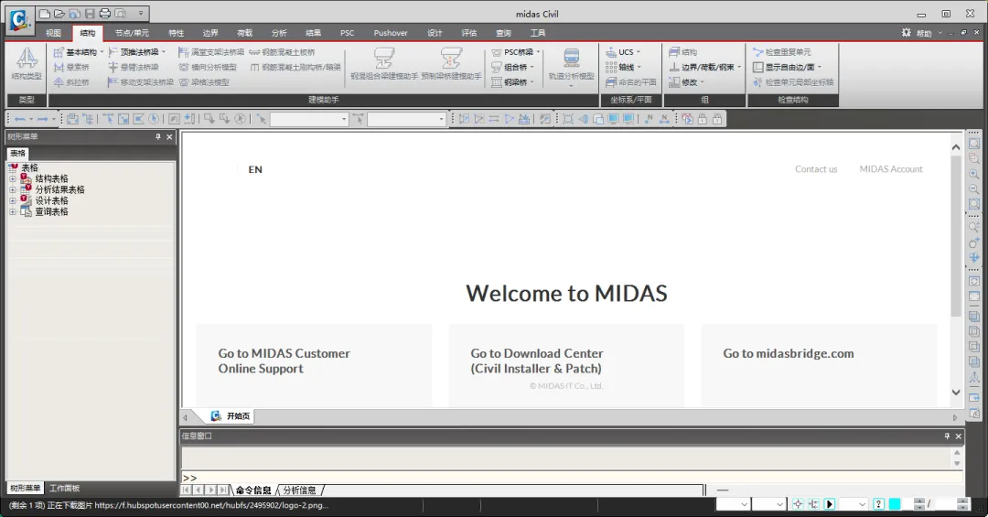Click the undo left-arrow toolbar icon
This screenshot has height=517, width=988.
click(20, 119)
